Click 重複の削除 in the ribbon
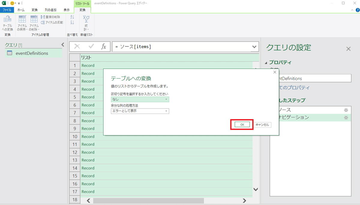Viewport: 360px width, 205px height. [x=50, y=17]
